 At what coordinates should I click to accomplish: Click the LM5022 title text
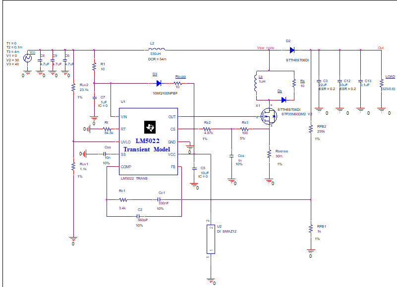(148, 141)
